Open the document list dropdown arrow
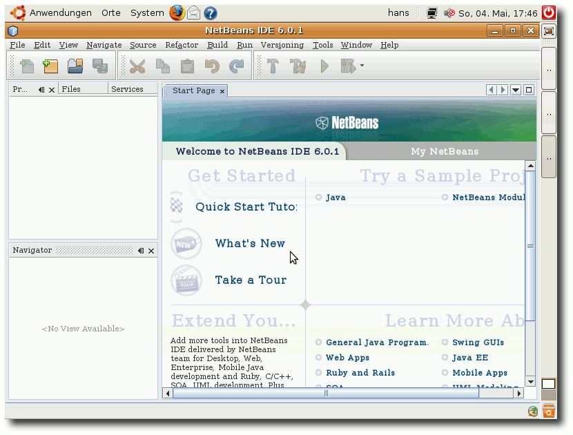 [x=516, y=90]
